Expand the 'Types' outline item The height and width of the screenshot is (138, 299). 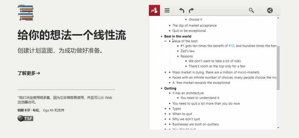165,109
